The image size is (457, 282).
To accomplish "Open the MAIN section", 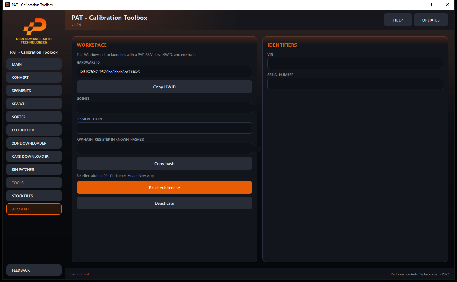I will pos(34,64).
